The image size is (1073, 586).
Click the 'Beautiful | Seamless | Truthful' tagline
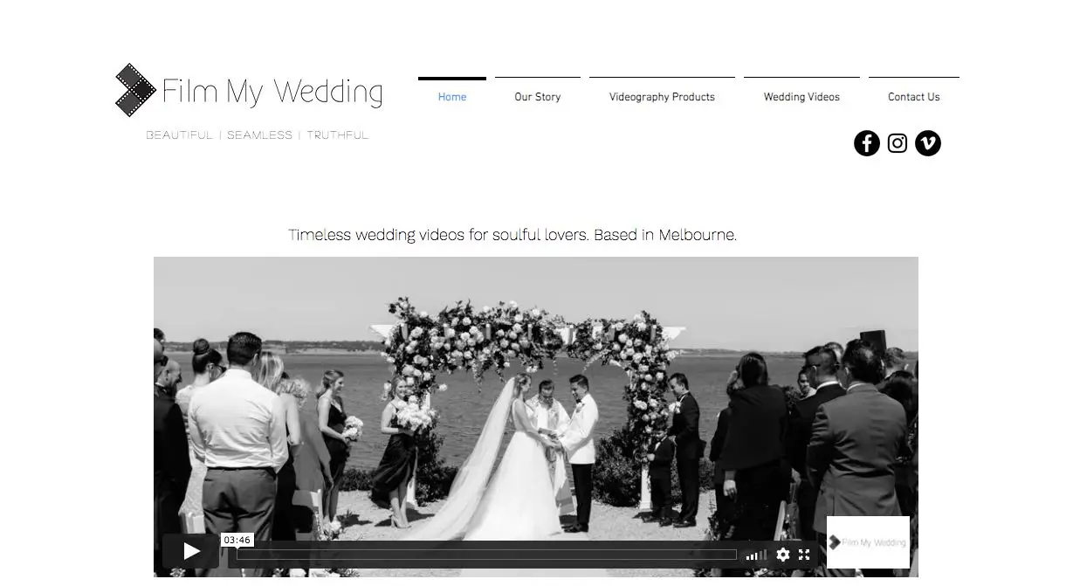pos(258,135)
